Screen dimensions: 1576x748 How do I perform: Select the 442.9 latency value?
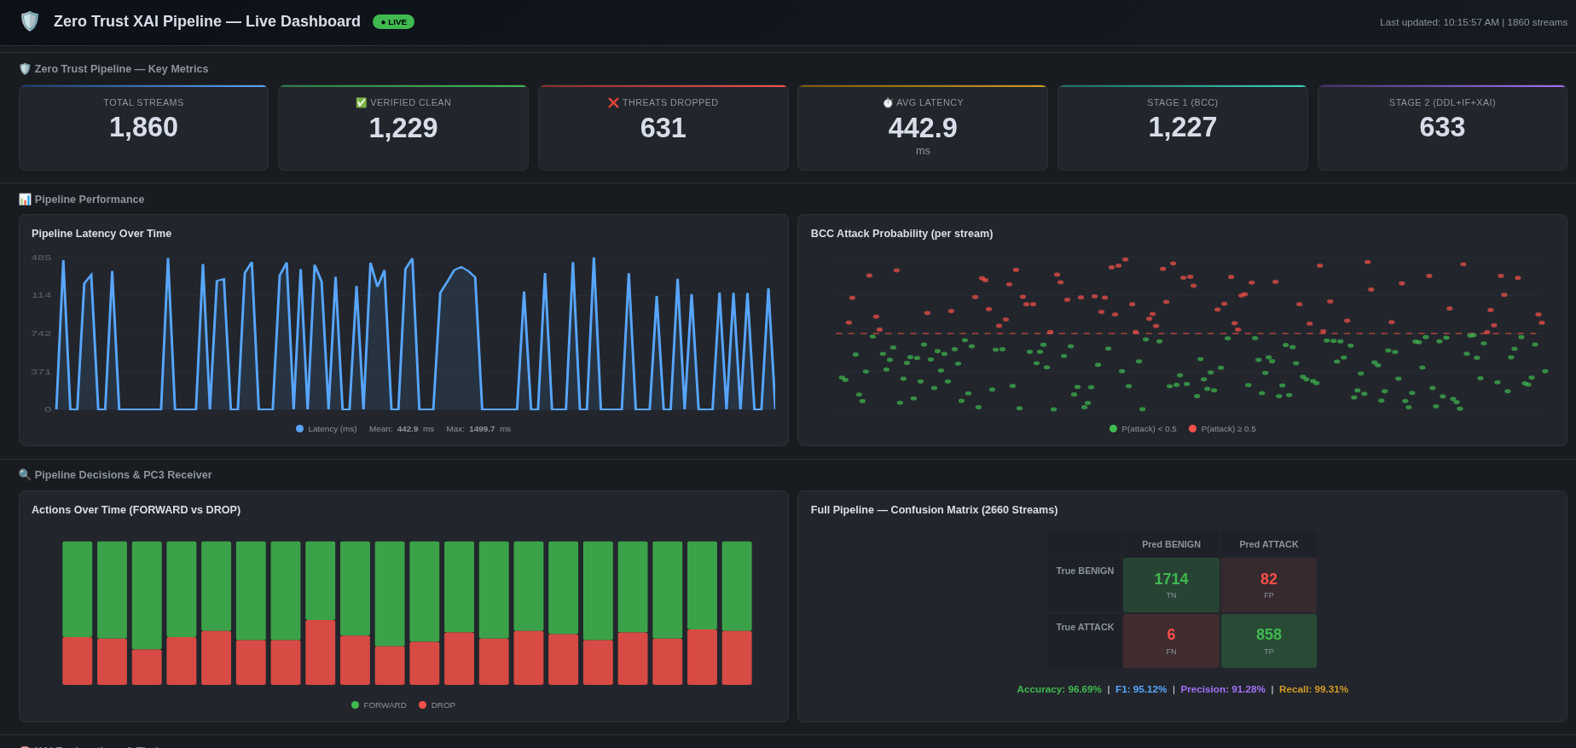pos(923,128)
